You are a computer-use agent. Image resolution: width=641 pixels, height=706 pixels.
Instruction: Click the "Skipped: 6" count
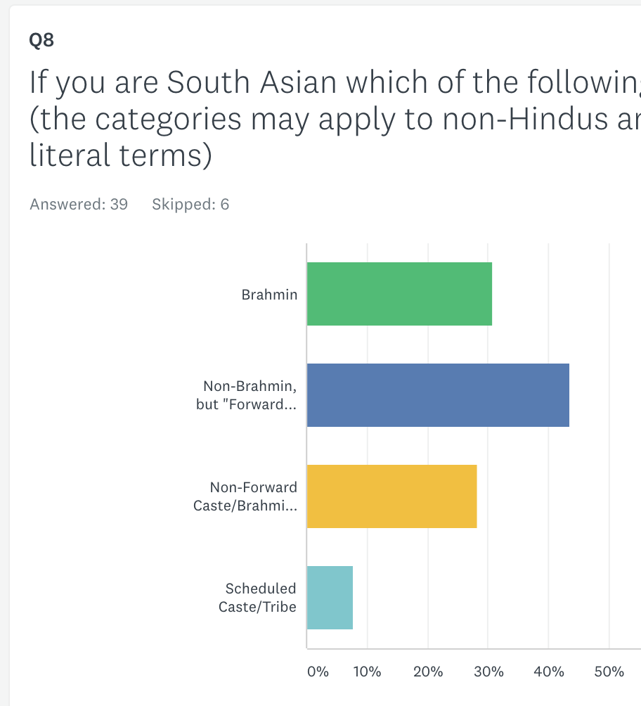(x=190, y=205)
